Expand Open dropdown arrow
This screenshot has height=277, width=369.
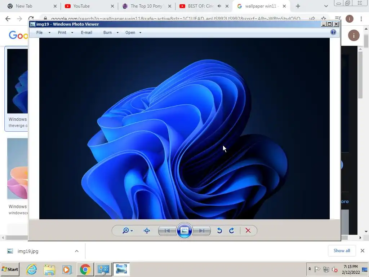pos(140,33)
